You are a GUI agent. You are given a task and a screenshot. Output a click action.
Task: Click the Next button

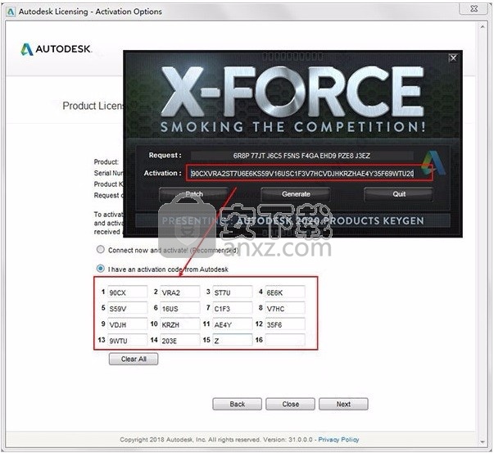tap(343, 404)
